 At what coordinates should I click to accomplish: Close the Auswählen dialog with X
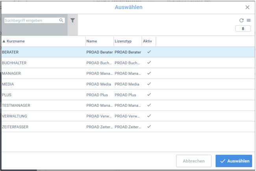click(247, 7)
